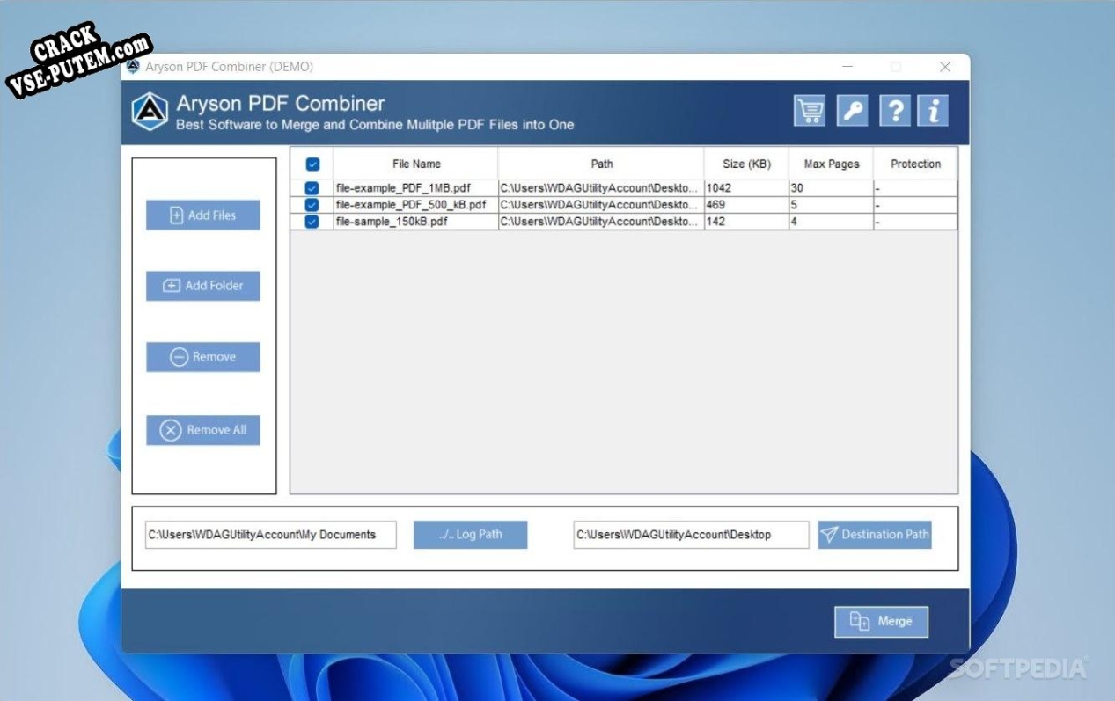Click the File Name column header
This screenshot has width=1115, height=701.
pyautogui.click(x=416, y=164)
